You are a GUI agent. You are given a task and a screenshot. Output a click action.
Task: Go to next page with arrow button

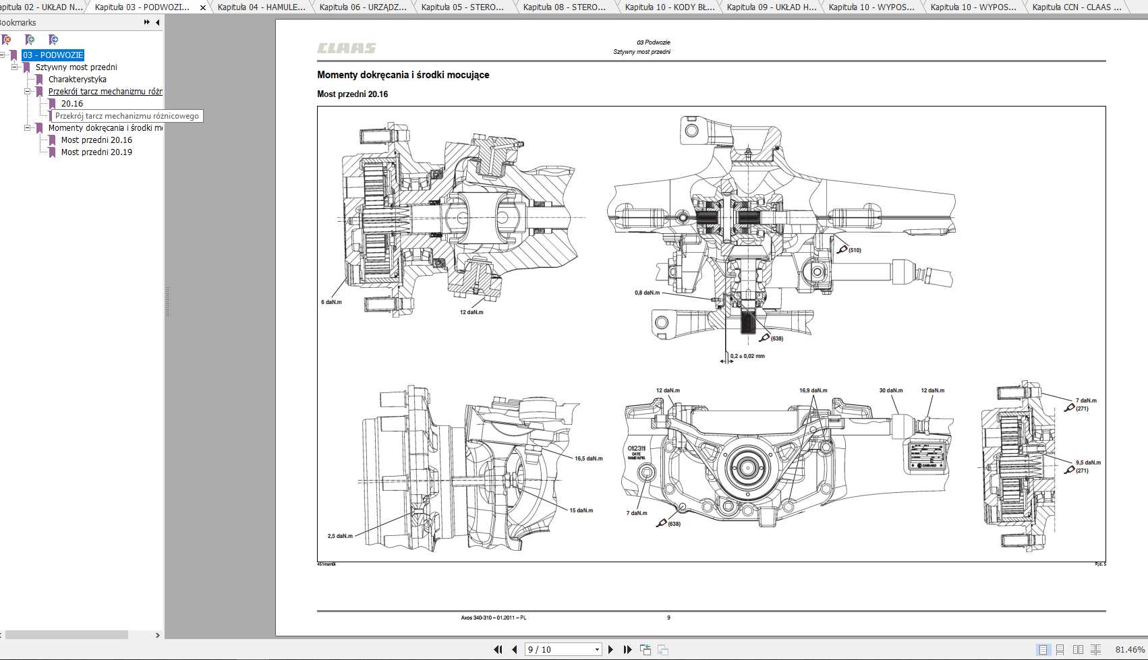611,649
